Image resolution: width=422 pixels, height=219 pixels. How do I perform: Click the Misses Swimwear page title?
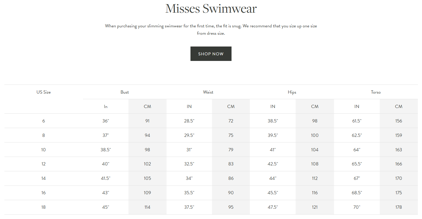coord(211,9)
